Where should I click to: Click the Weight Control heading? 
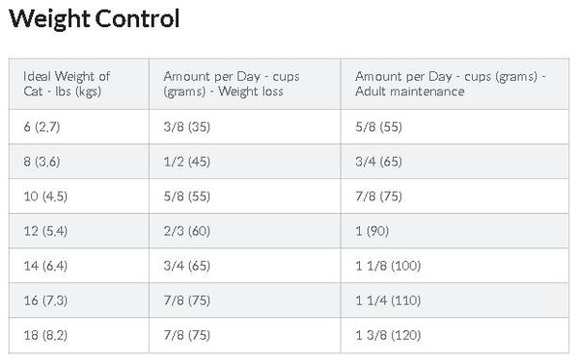click(x=95, y=19)
